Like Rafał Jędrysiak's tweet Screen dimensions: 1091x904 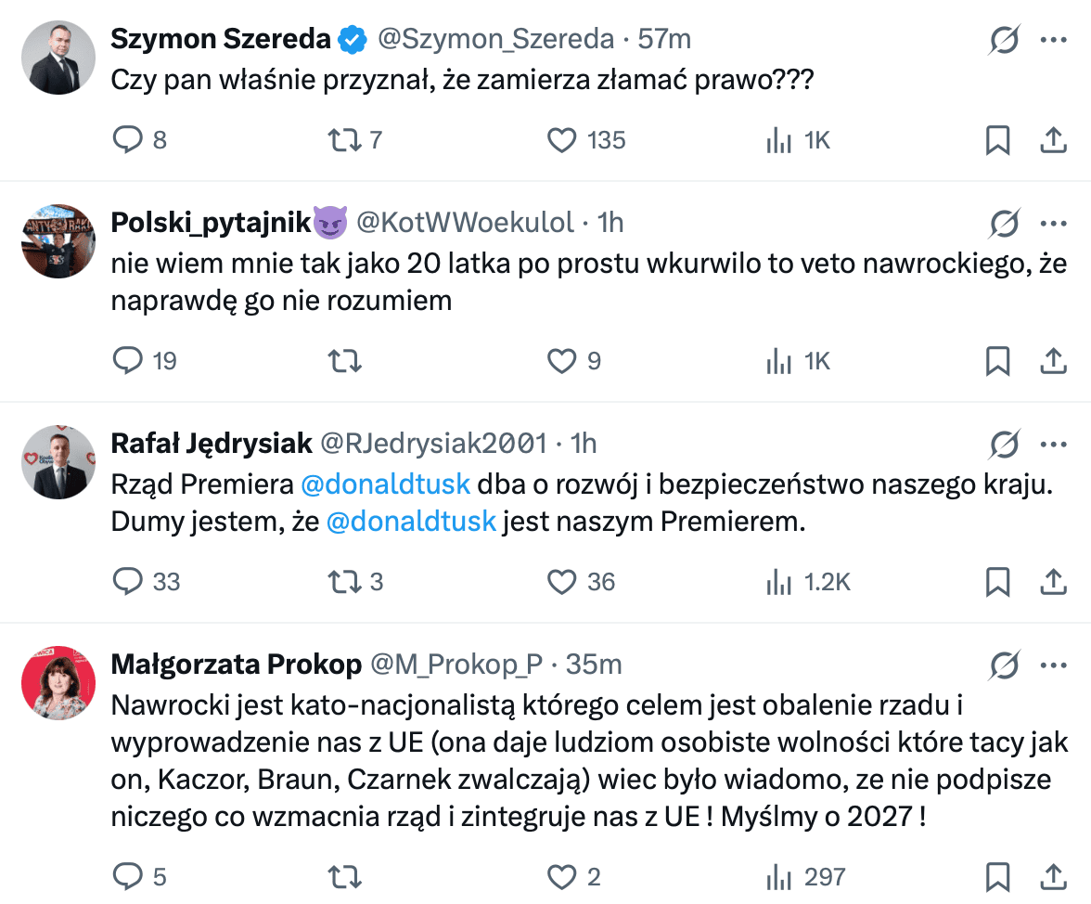[561, 582]
